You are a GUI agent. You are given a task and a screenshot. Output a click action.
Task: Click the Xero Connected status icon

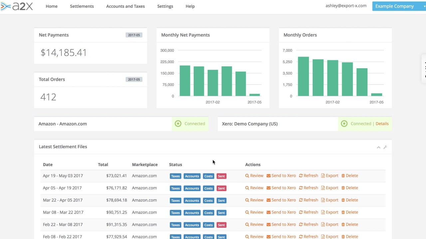tap(344, 123)
